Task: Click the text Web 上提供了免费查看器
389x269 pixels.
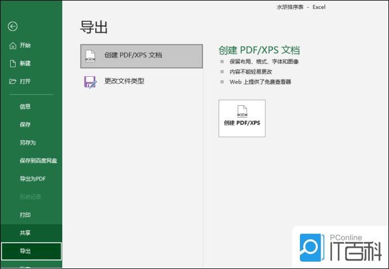Action: (260, 82)
